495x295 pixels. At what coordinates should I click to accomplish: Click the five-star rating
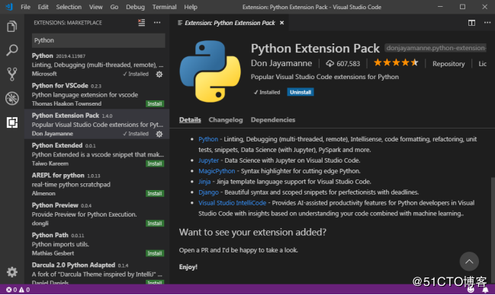point(396,63)
